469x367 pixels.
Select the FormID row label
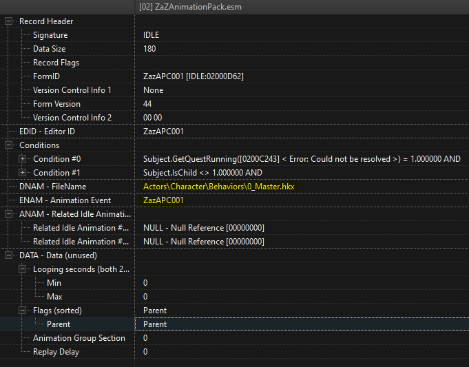[46, 76]
